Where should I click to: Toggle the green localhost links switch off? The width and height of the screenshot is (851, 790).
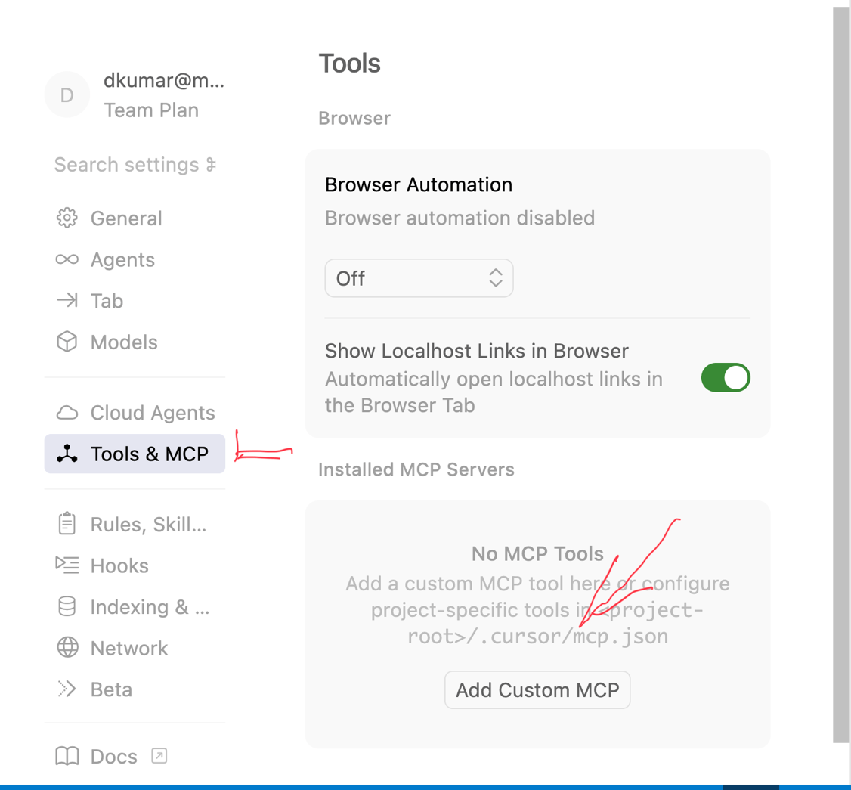[725, 377]
